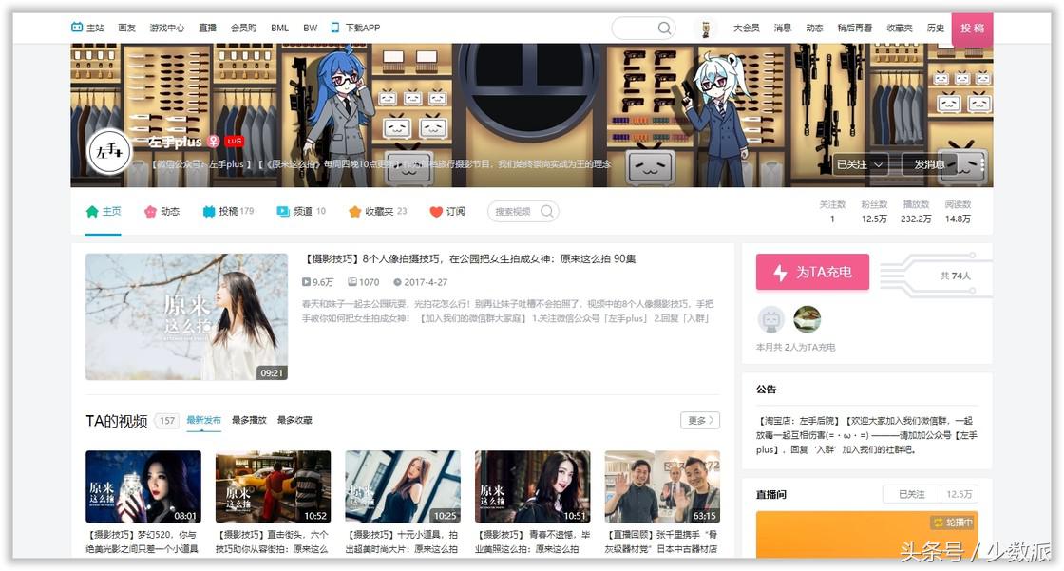Click the 共 74人 charger count
This screenshot has width=1064, height=571.
(x=956, y=276)
